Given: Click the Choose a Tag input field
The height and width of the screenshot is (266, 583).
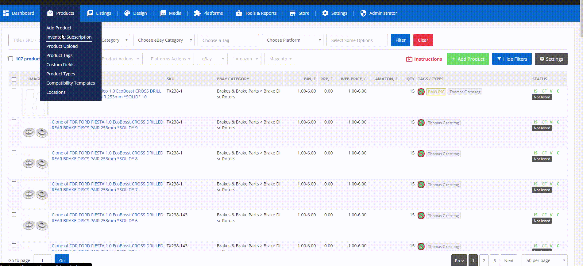Looking at the screenshot, I should tap(228, 40).
